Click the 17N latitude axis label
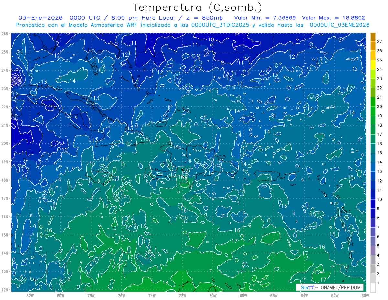This screenshot has height=300, width=388. click(5, 198)
